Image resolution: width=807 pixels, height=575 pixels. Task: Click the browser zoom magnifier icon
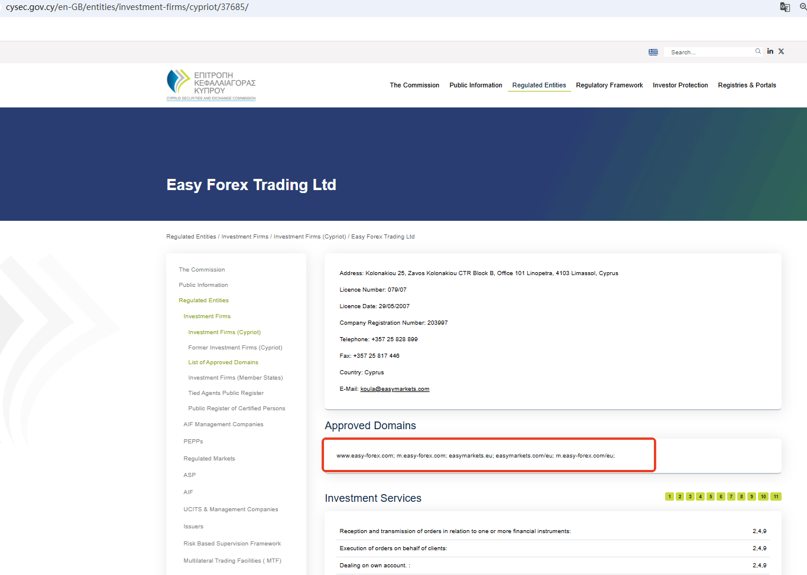tap(803, 7)
